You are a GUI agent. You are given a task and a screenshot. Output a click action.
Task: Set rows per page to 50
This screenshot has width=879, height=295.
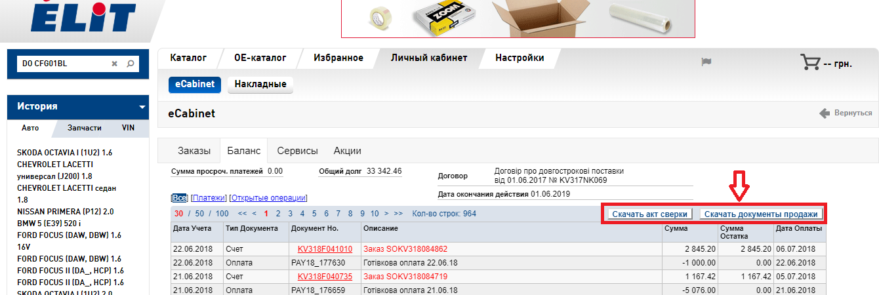pyautogui.click(x=199, y=214)
